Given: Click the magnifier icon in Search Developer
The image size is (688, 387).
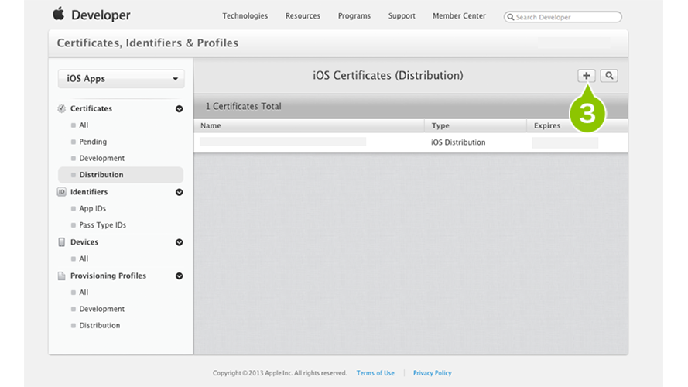Looking at the screenshot, I should [x=510, y=17].
